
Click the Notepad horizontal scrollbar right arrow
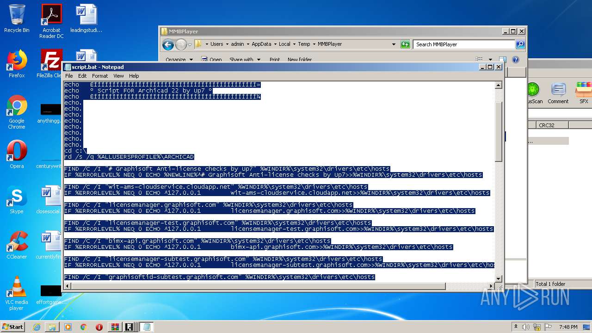click(x=491, y=286)
